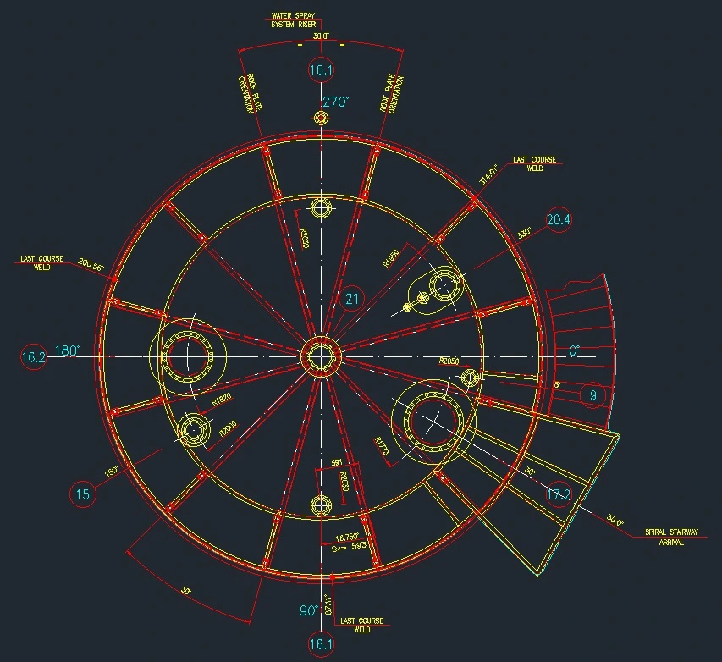
Task: Click the 30.0° dimension under the riser label
Action: click(x=321, y=36)
